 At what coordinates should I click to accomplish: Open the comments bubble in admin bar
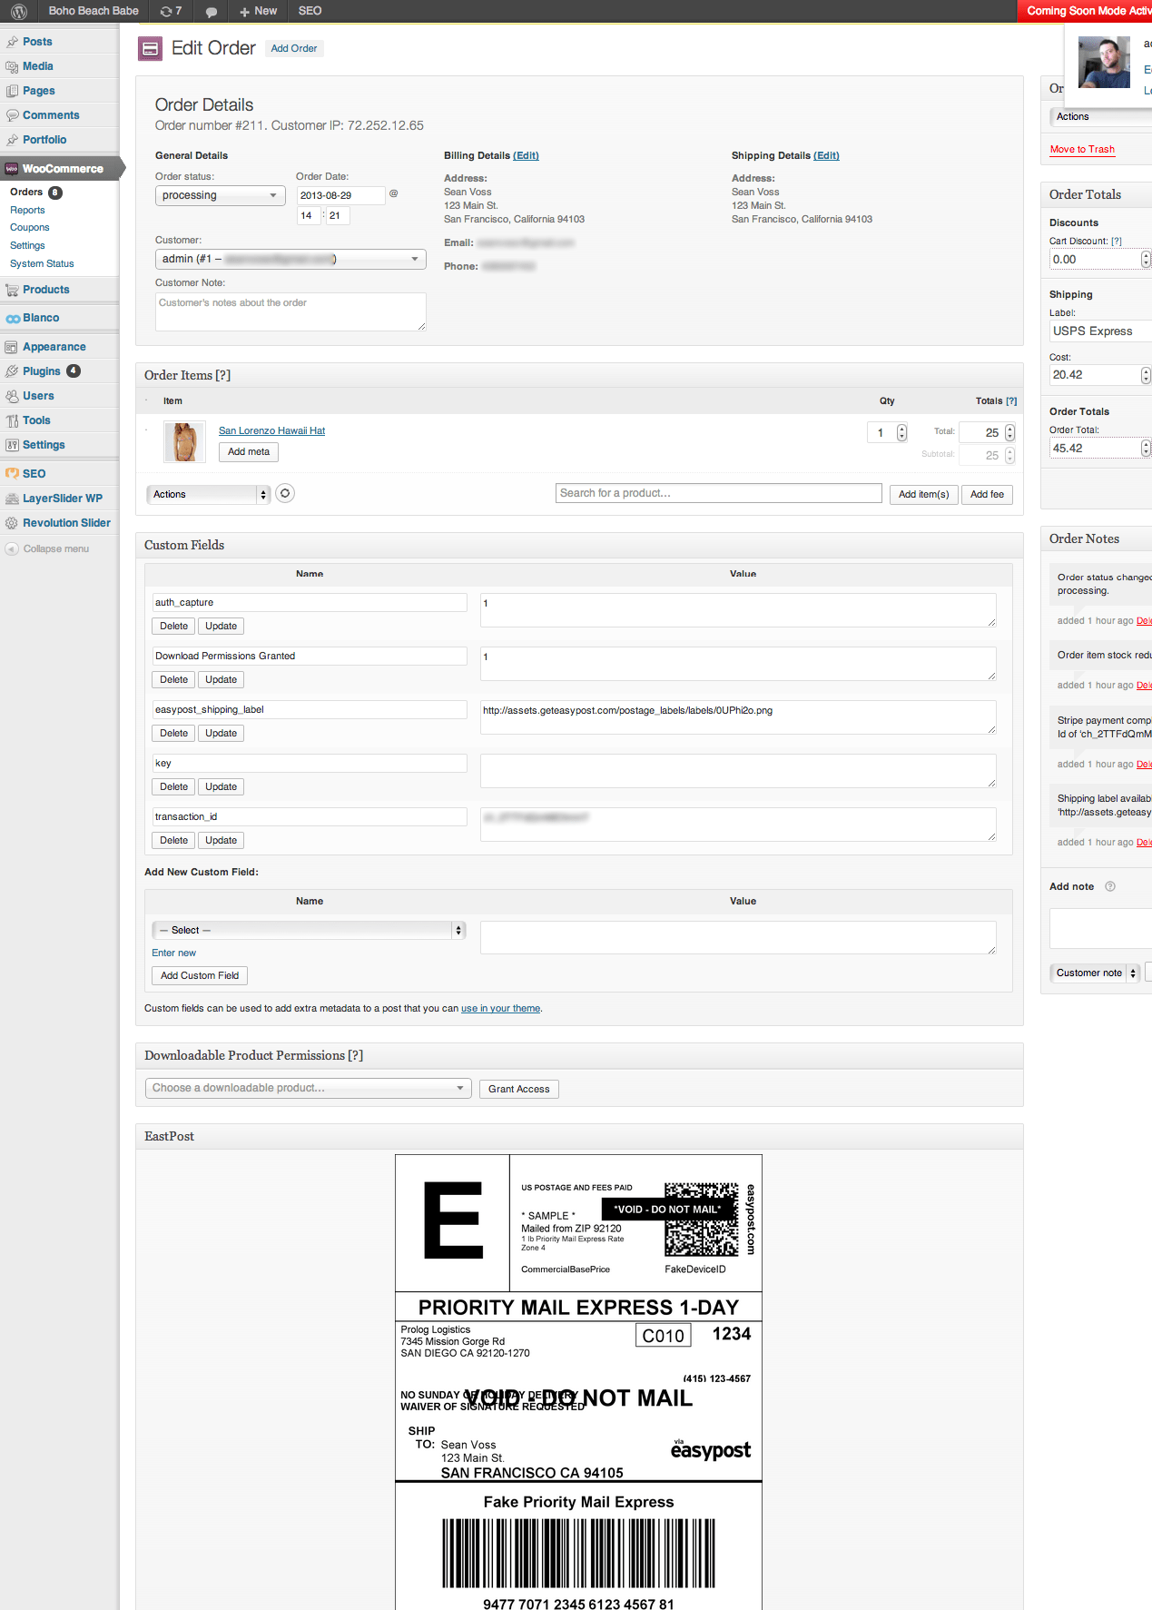212,12
